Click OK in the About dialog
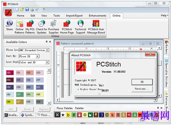175x125 pixels. pos(142,82)
